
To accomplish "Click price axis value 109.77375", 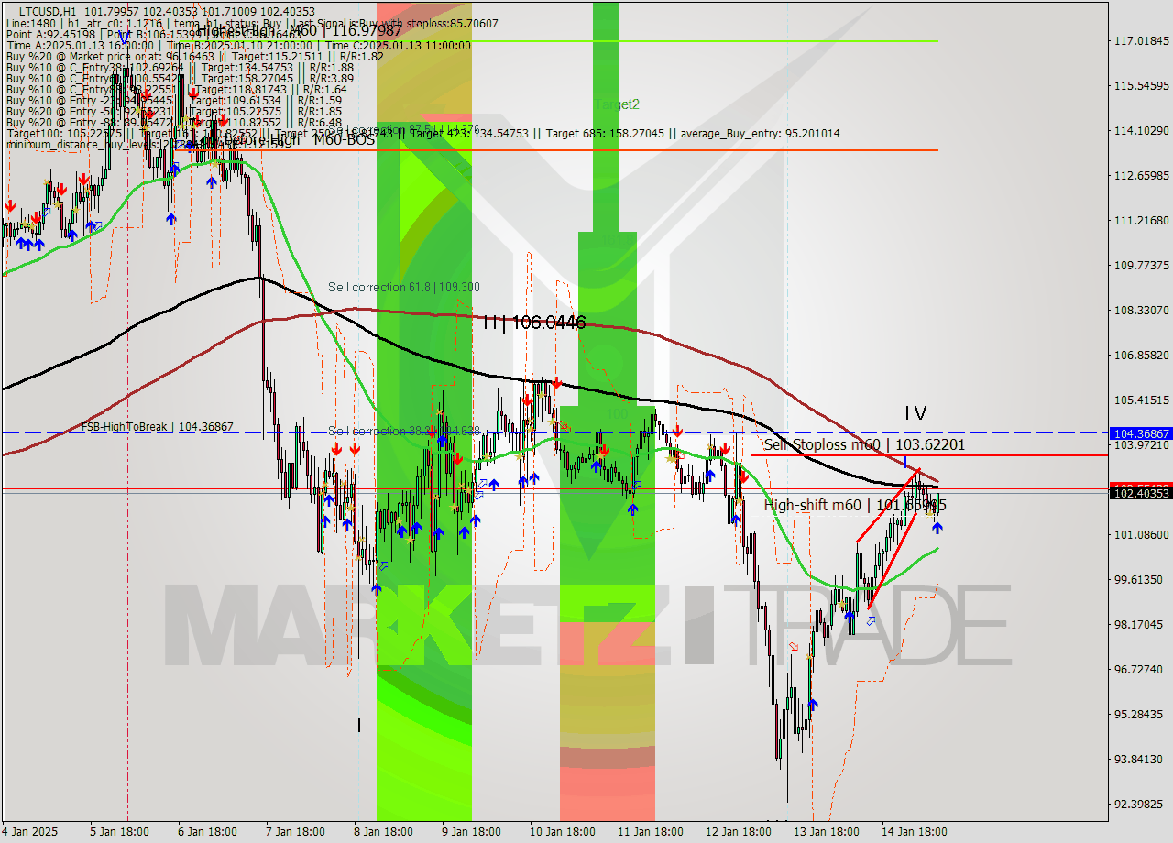I will 1141,265.
